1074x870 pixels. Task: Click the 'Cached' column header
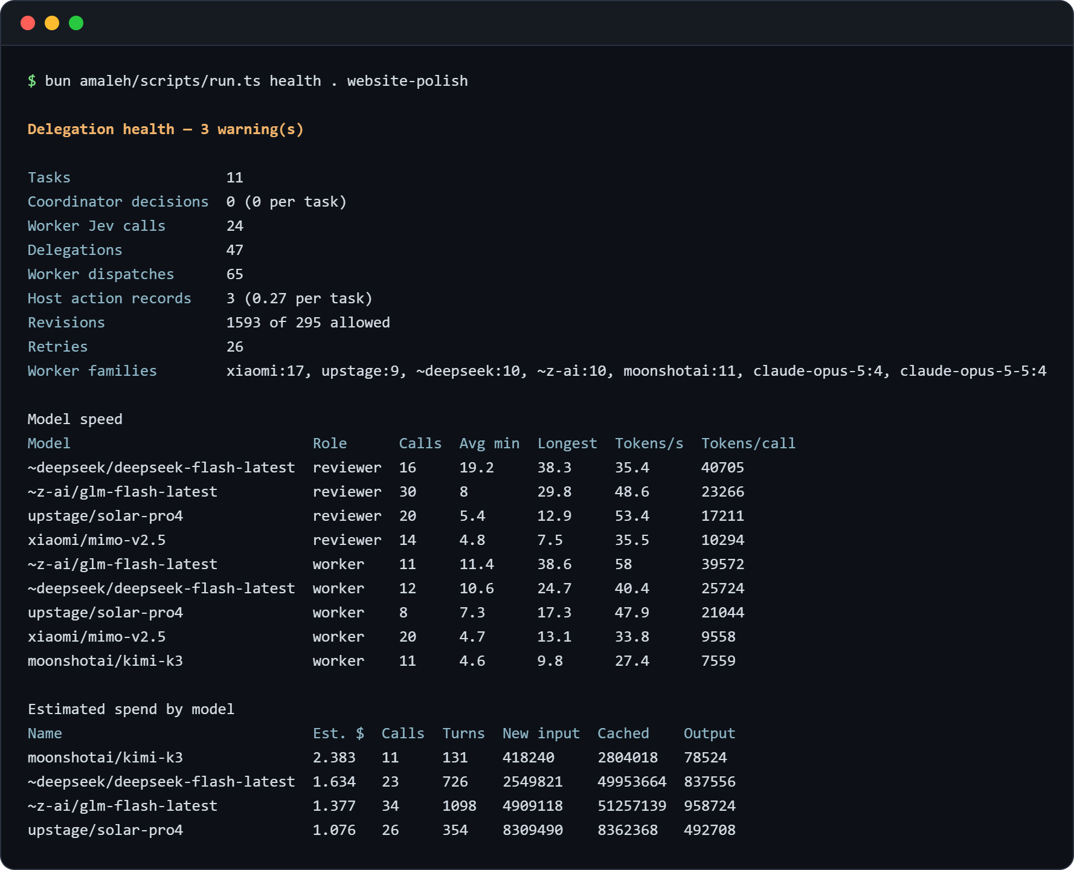[623, 733]
